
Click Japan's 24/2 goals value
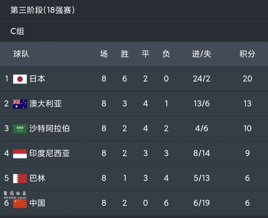pos(202,79)
